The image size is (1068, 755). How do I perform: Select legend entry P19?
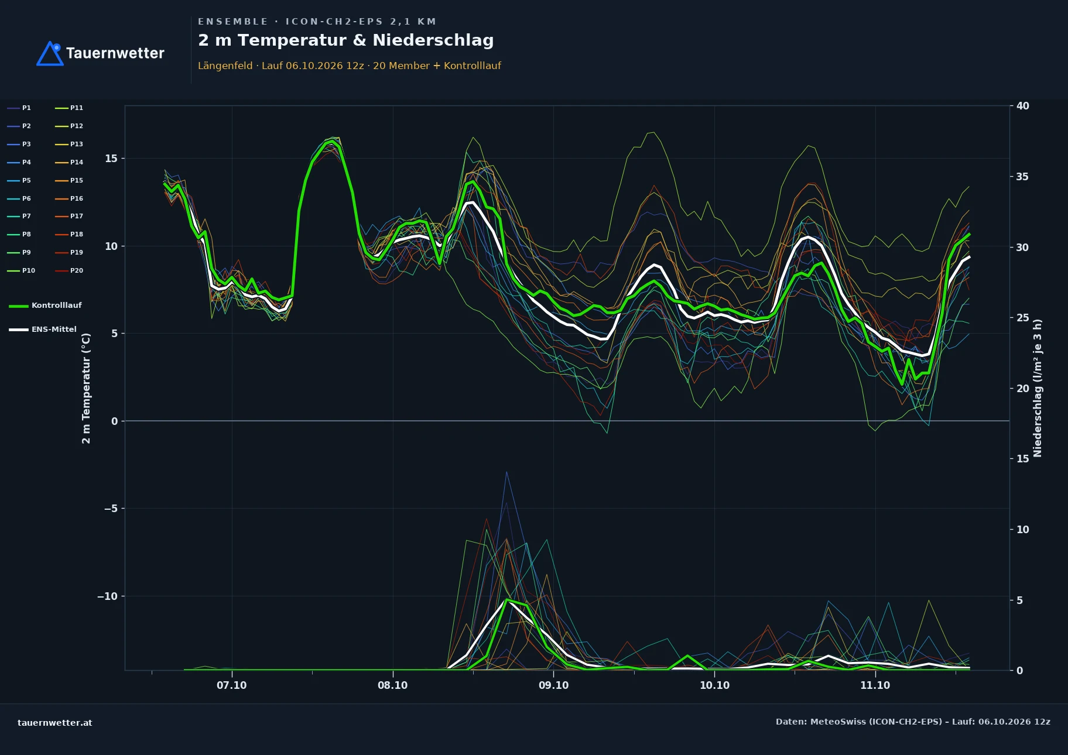[69, 252]
